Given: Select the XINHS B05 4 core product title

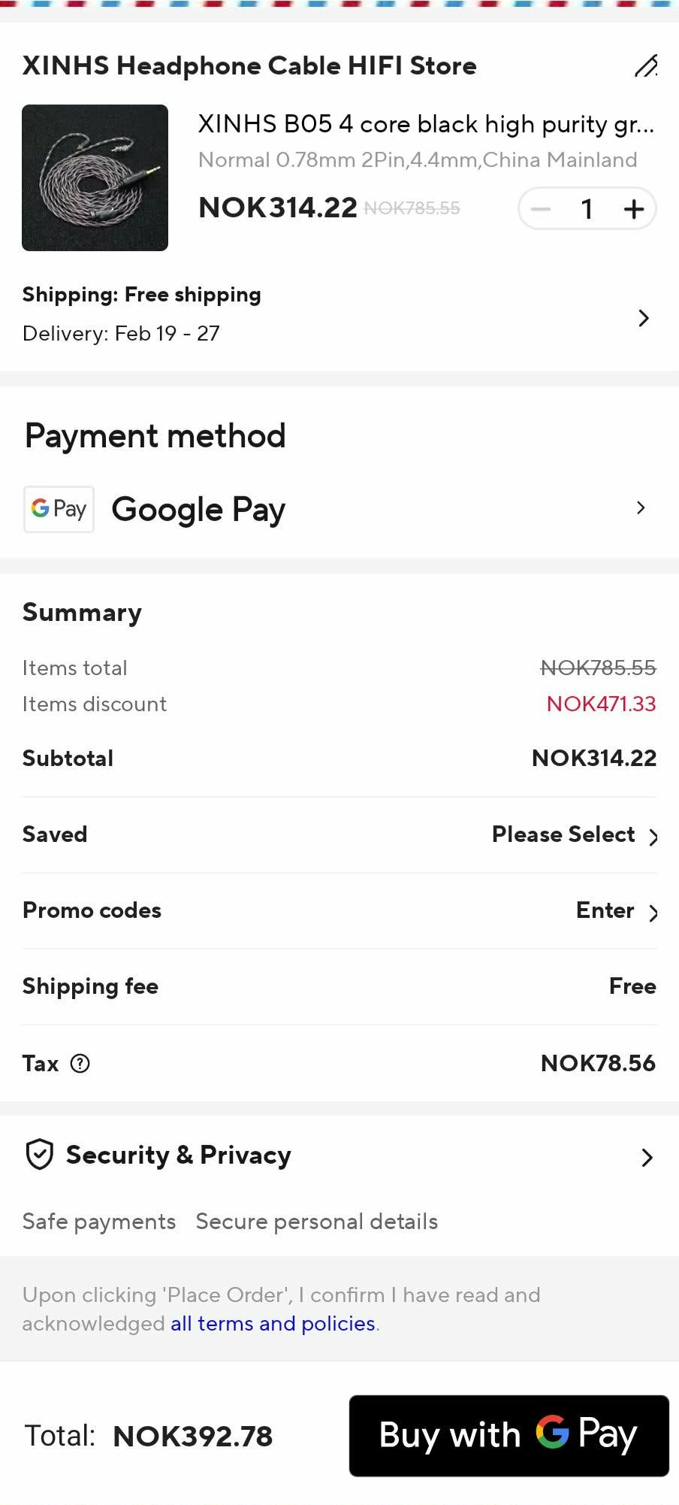Looking at the screenshot, I should click(426, 124).
